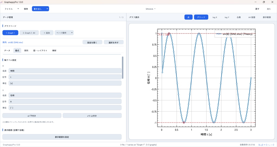This screenshot has width=277, height=147.
Task: Click the panel's vertical scrollbar
Action: click(123, 68)
